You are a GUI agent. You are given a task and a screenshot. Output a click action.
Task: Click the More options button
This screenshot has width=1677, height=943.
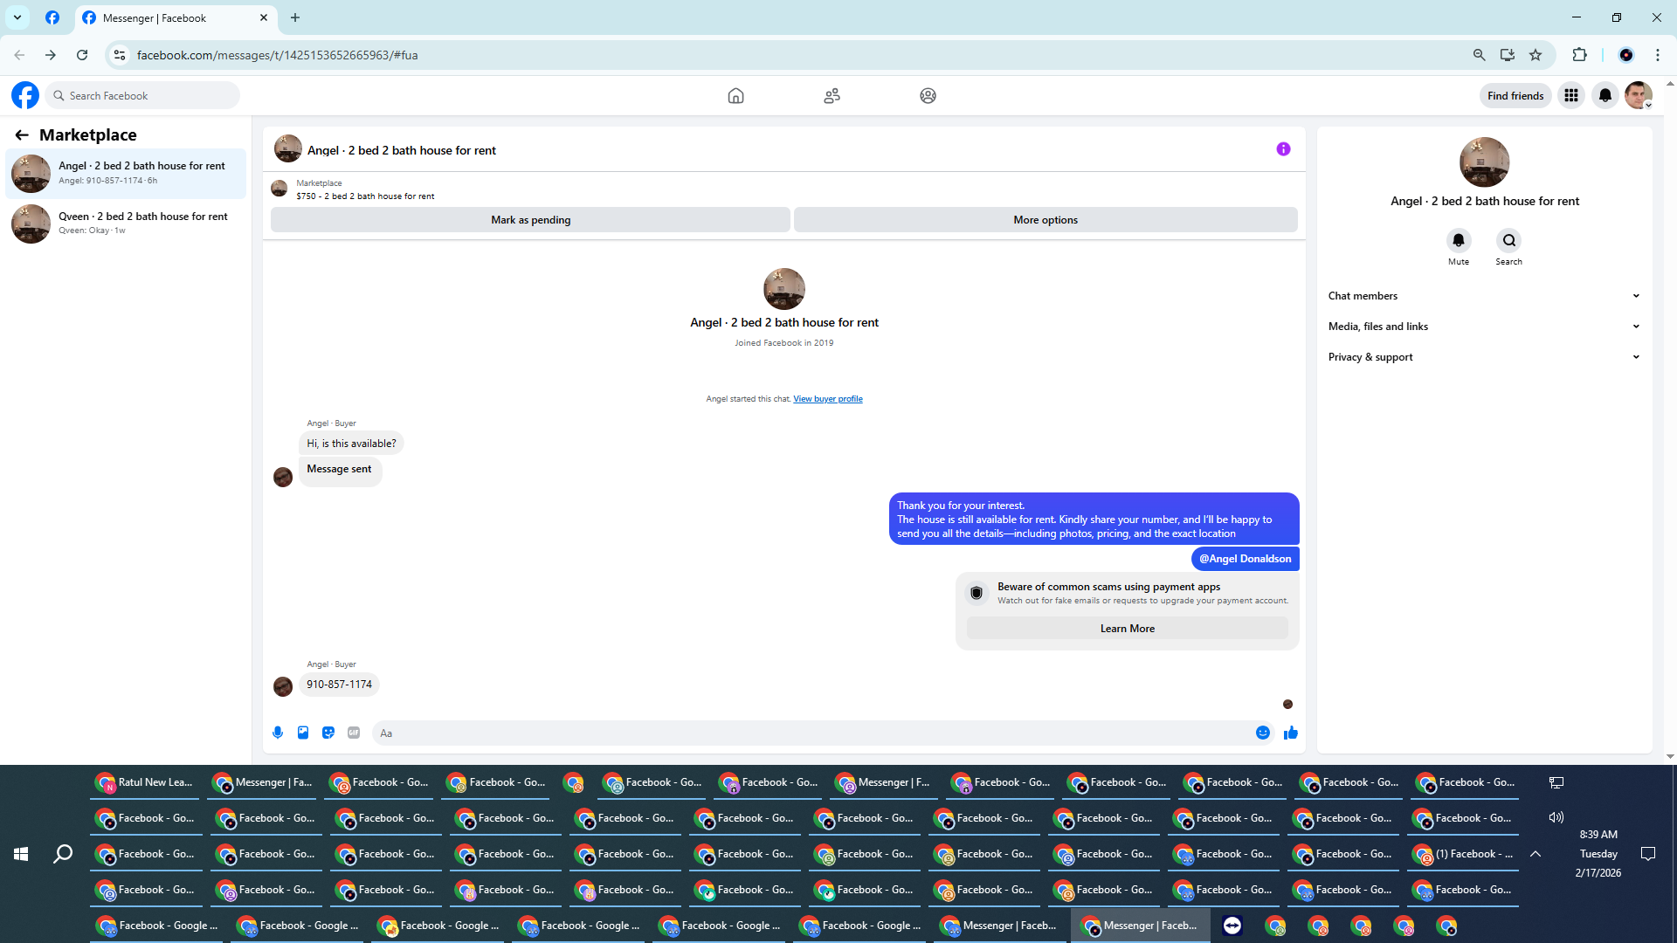point(1046,220)
